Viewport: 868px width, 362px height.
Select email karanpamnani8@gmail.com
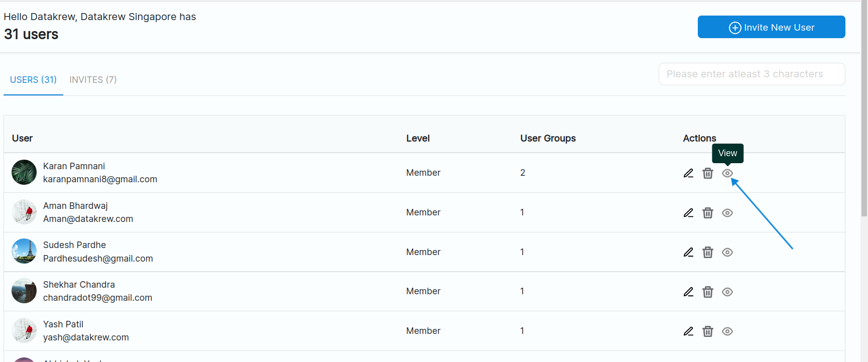pyautogui.click(x=100, y=179)
